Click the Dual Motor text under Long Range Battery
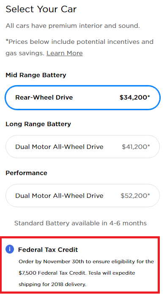167x297 pixels. click(x=59, y=147)
